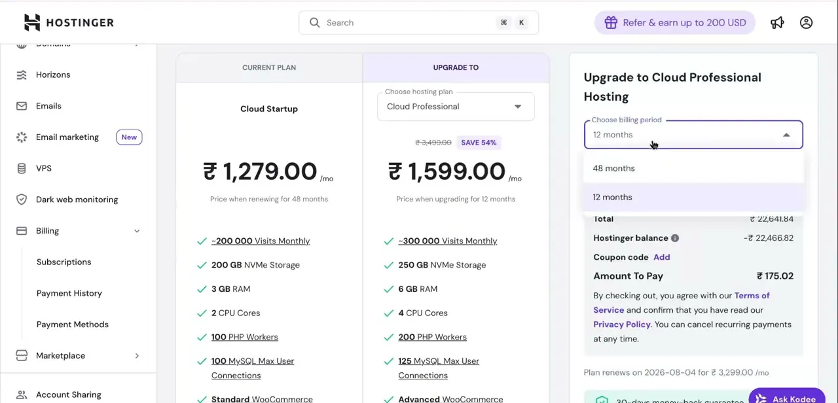Screen dimensions: 838x403
Task: Open the Choose hosting plan dropdown
Action: click(x=456, y=107)
